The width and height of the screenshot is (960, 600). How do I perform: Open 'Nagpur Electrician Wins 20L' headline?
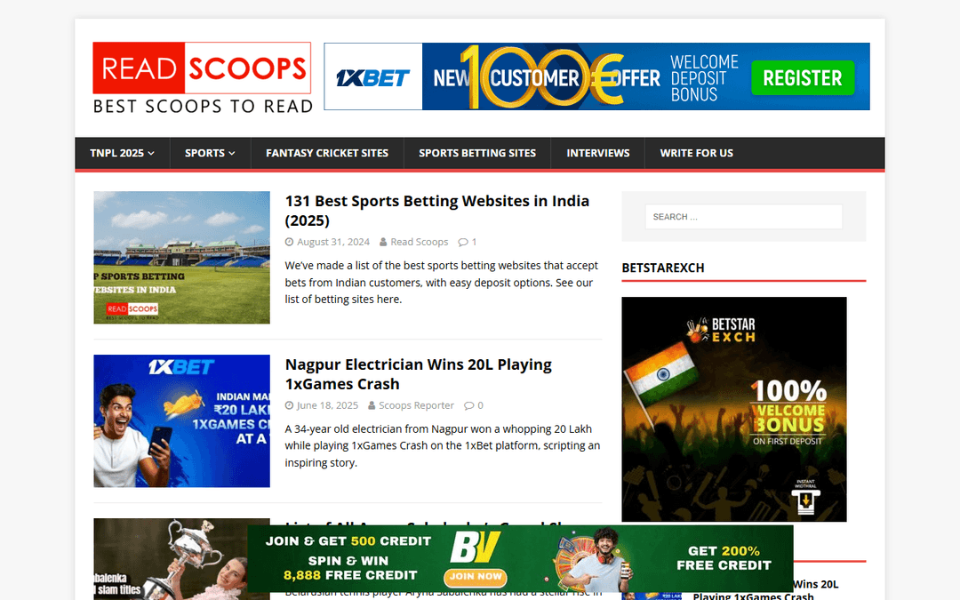click(x=418, y=374)
